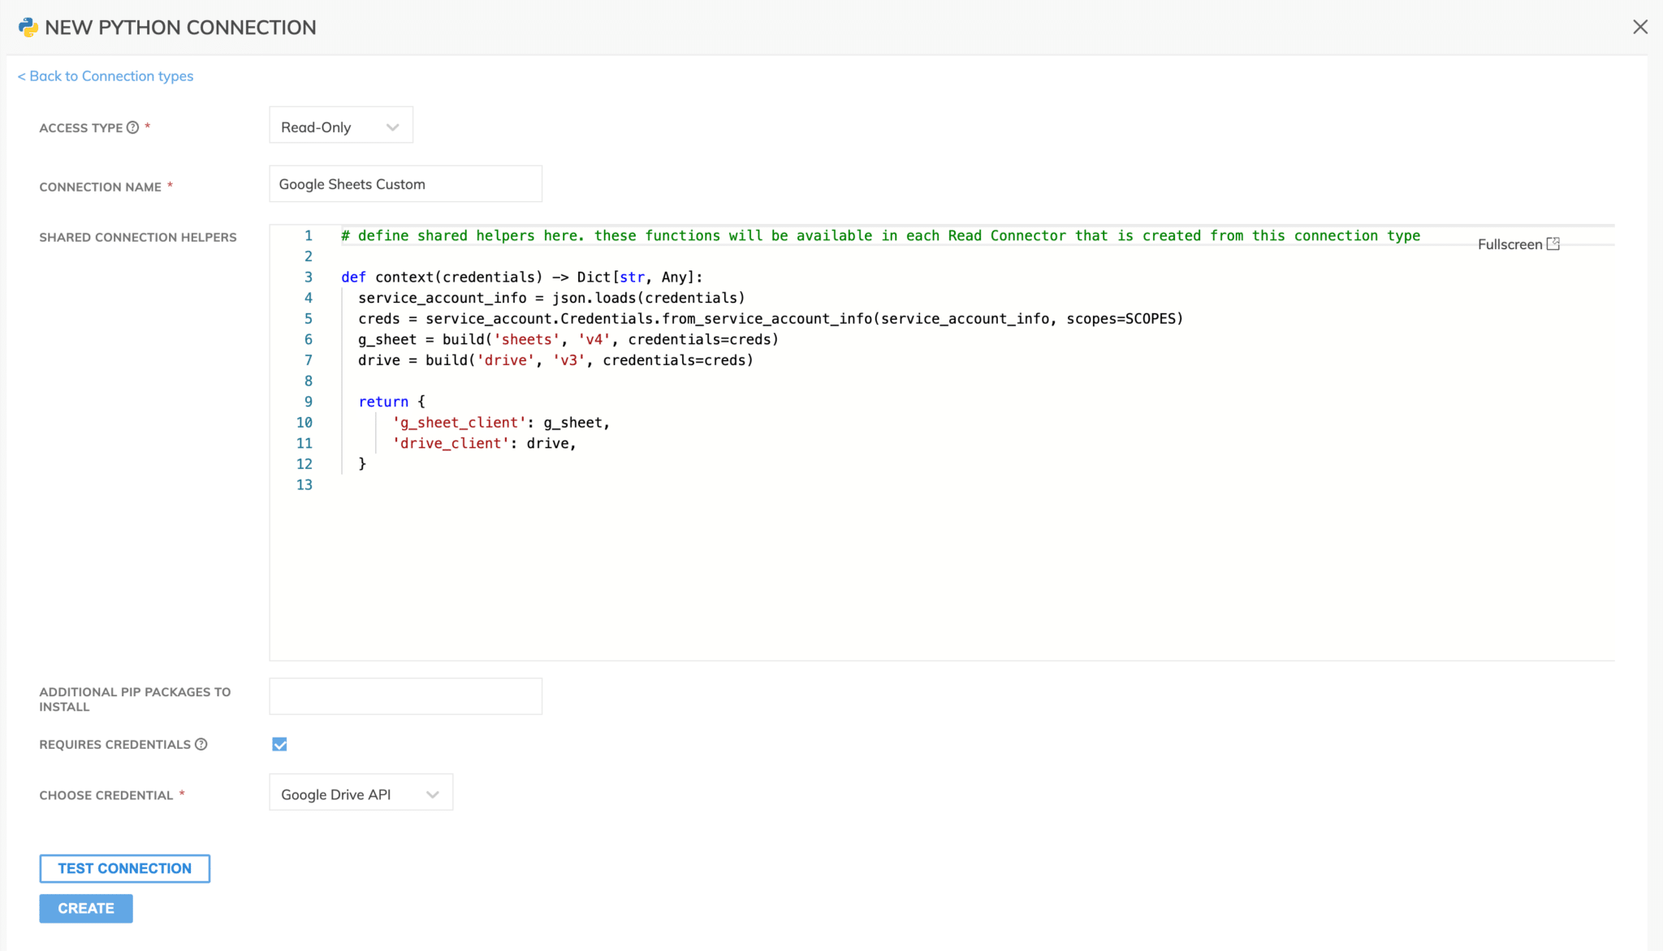The height and width of the screenshot is (951, 1663).
Task: Click line with 'drive_client' key
Action: (484, 443)
